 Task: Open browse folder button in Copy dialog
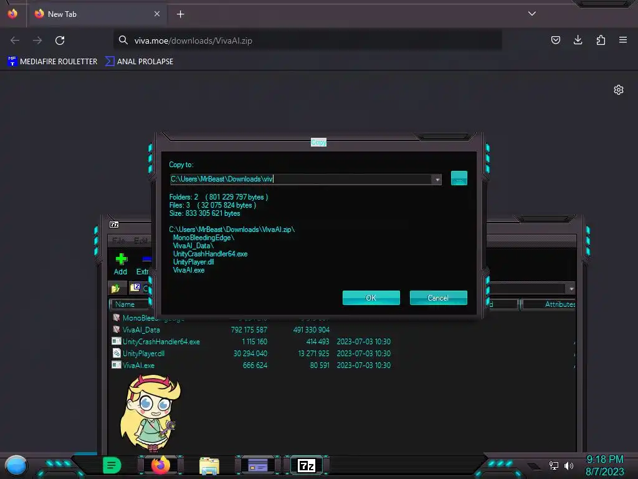click(x=459, y=178)
